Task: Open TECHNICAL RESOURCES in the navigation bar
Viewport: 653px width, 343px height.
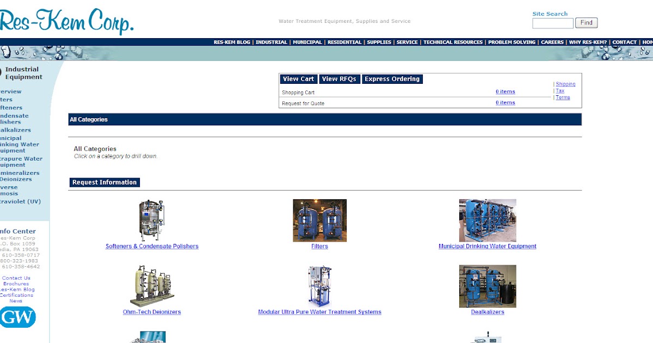Action: pyautogui.click(x=453, y=42)
